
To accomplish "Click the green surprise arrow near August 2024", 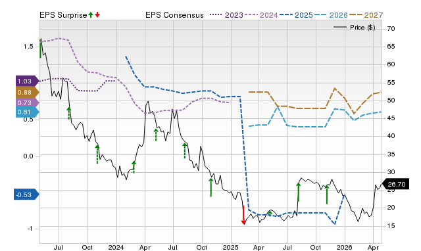I will (x=184, y=150).
